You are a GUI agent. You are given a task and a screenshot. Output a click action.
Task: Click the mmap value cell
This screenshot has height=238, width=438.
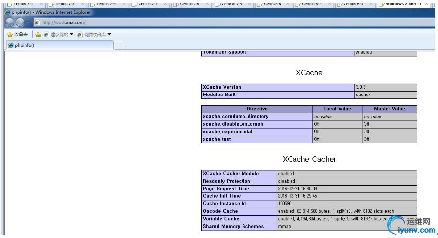click(x=347, y=226)
